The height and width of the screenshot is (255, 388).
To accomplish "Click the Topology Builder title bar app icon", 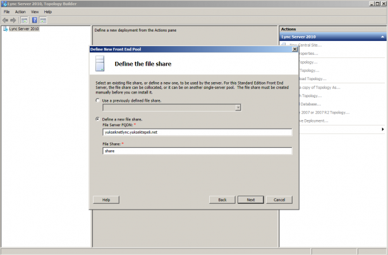I will tap(4, 4).
